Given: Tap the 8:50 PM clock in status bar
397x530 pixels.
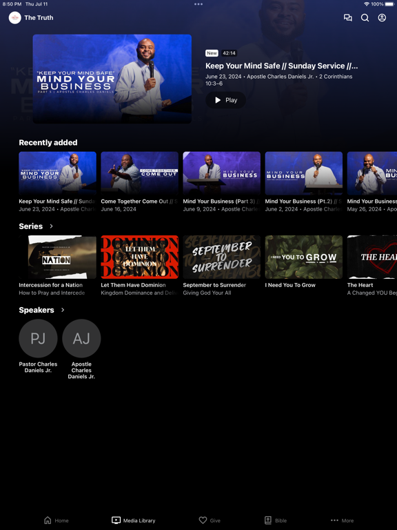Looking at the screenshot, I should 12,4.
